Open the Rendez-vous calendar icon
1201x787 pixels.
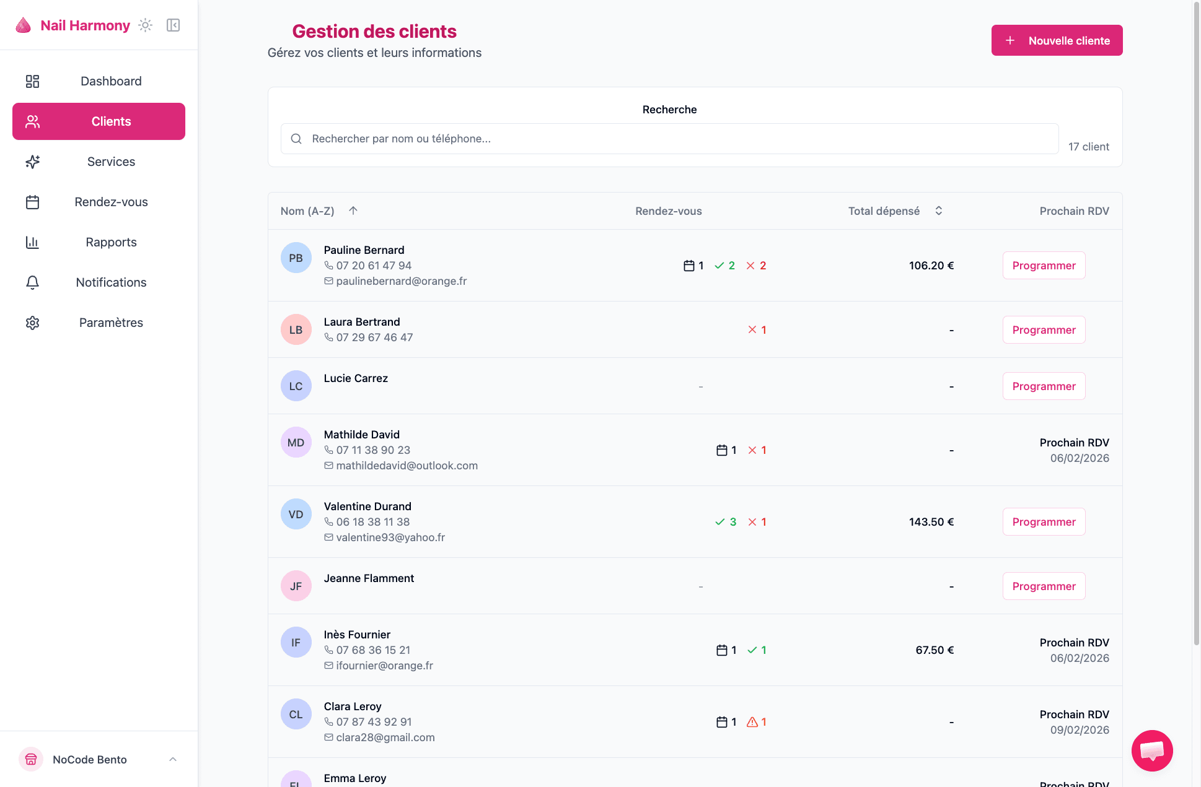point(32,202)
